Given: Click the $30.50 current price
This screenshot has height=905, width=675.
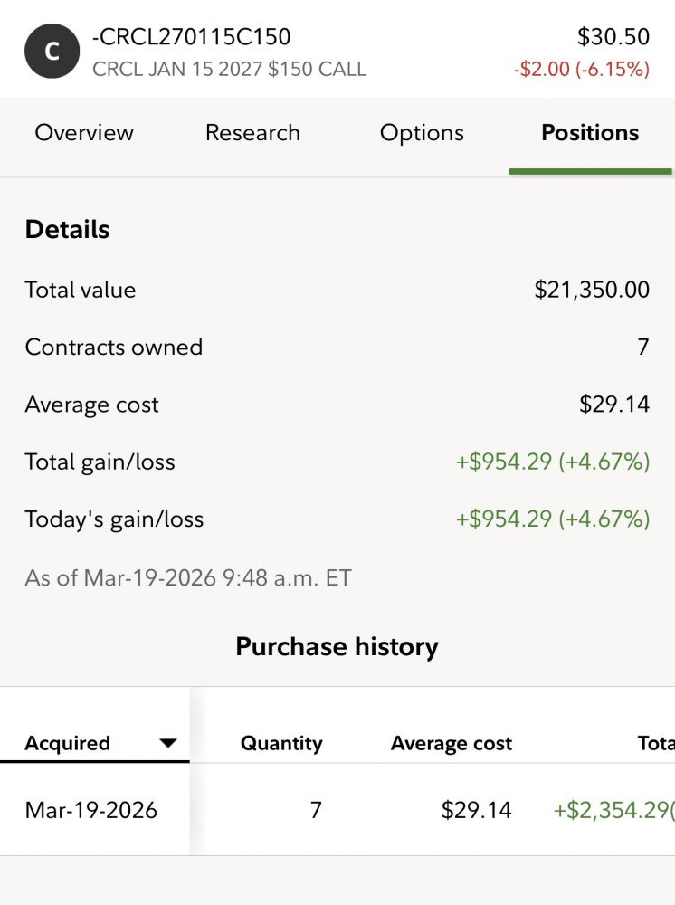Looking at the screenshot, I should 613,37.
